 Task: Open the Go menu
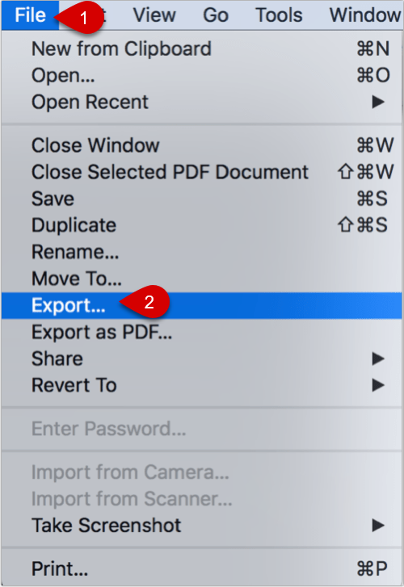pos(216,15)
